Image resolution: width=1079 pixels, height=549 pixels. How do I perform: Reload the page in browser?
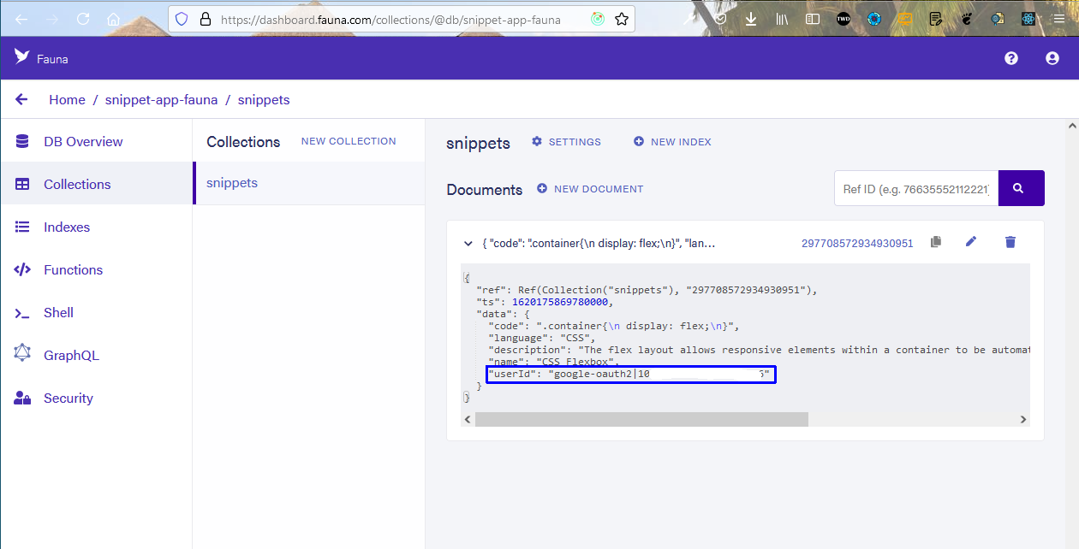click(83, 19)
